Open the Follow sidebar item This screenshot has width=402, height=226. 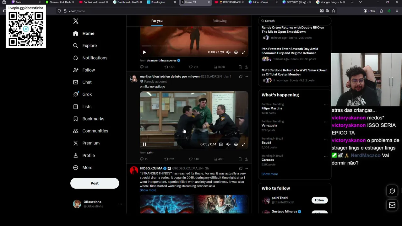pyautogui.click(x=84, y=70)
